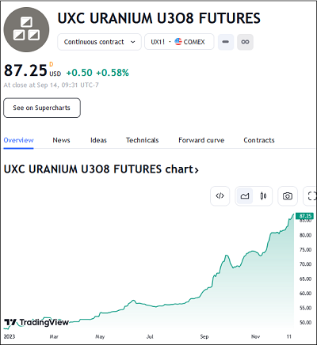
Task: Click the 87.25 price label on axis
Action: pyautogui.click(x=304, y=216)
